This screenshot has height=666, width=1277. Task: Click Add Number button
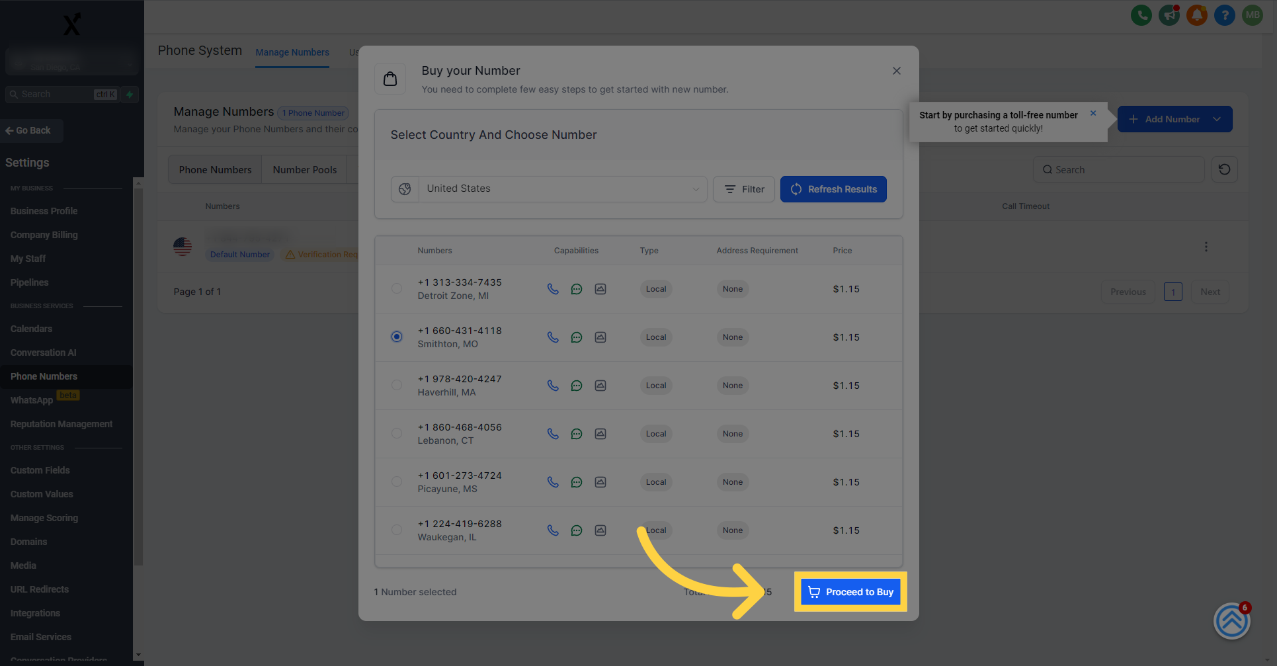coord(1174,119)
